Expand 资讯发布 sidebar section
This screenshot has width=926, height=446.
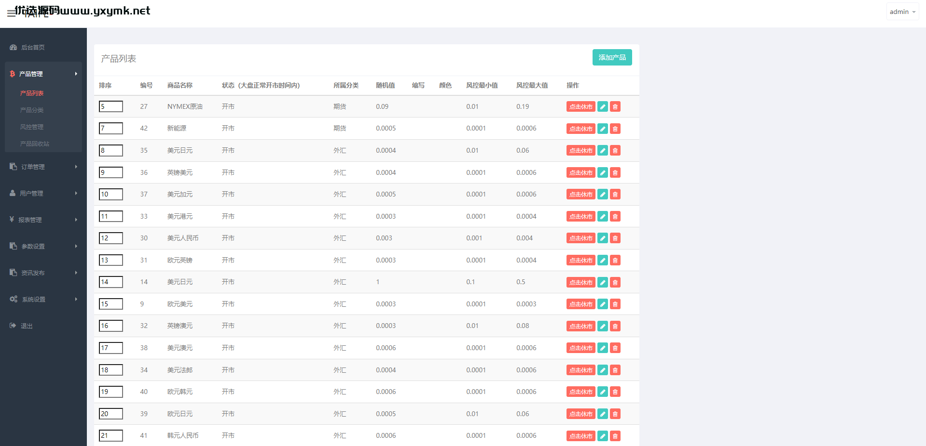(x=43, y=273)
